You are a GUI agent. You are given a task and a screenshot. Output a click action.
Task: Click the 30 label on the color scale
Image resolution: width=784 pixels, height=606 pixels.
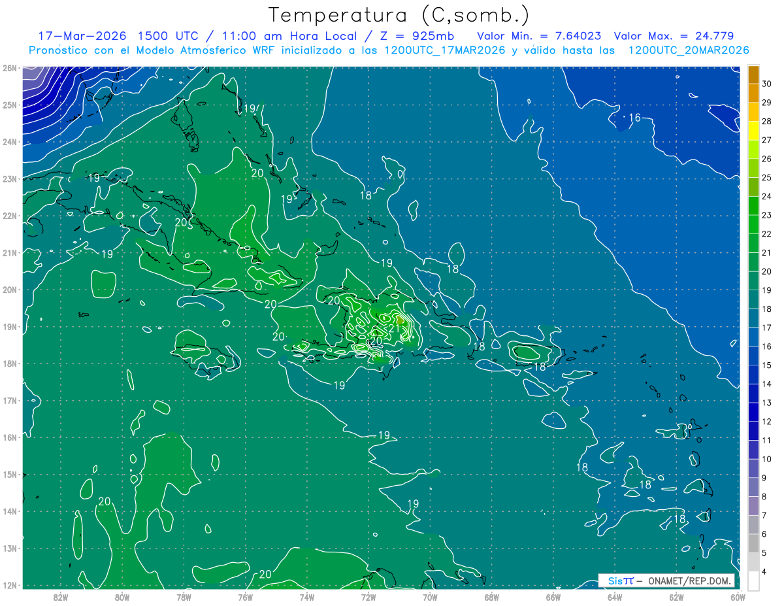tap(766, 84)
